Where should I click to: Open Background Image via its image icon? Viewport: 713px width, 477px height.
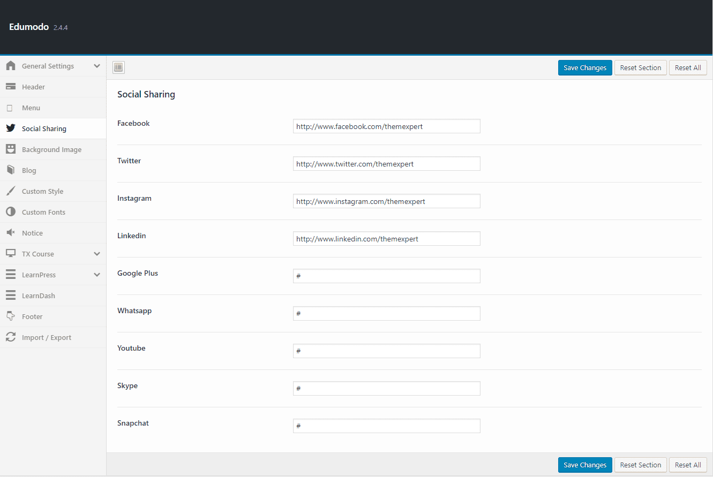tap(11, 149)
